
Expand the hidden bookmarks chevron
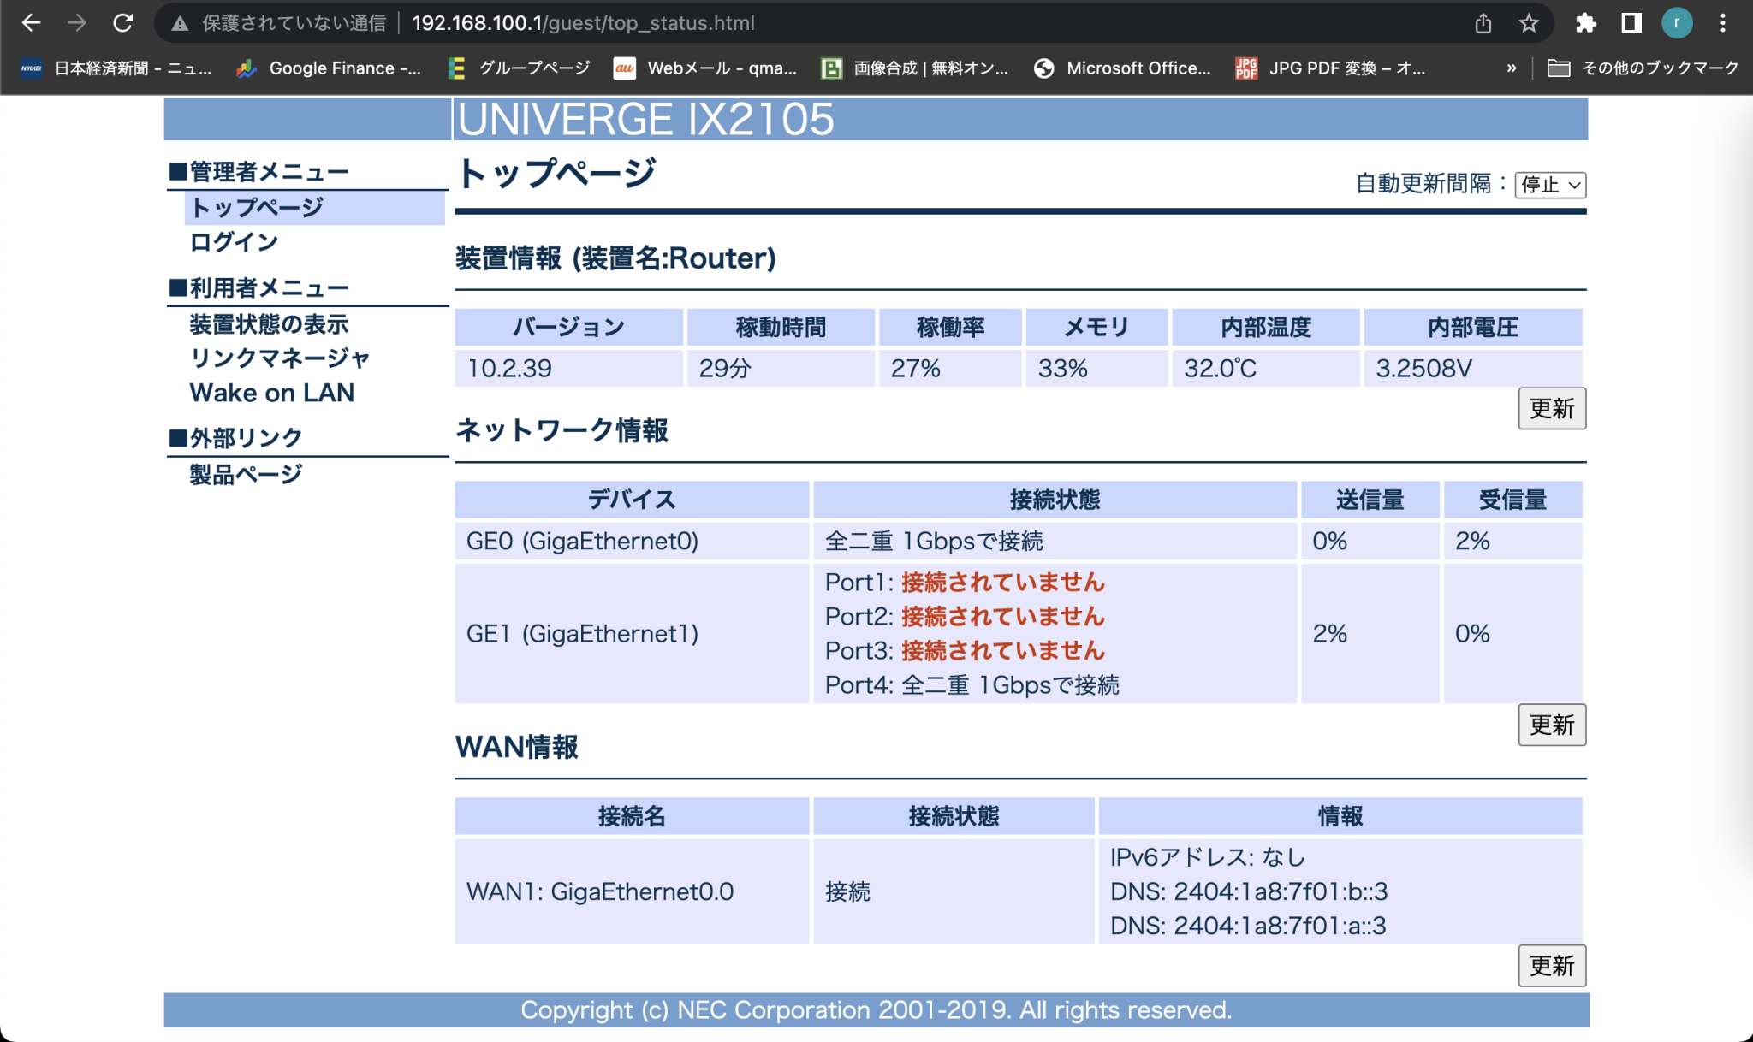(x=1513, y=68)
